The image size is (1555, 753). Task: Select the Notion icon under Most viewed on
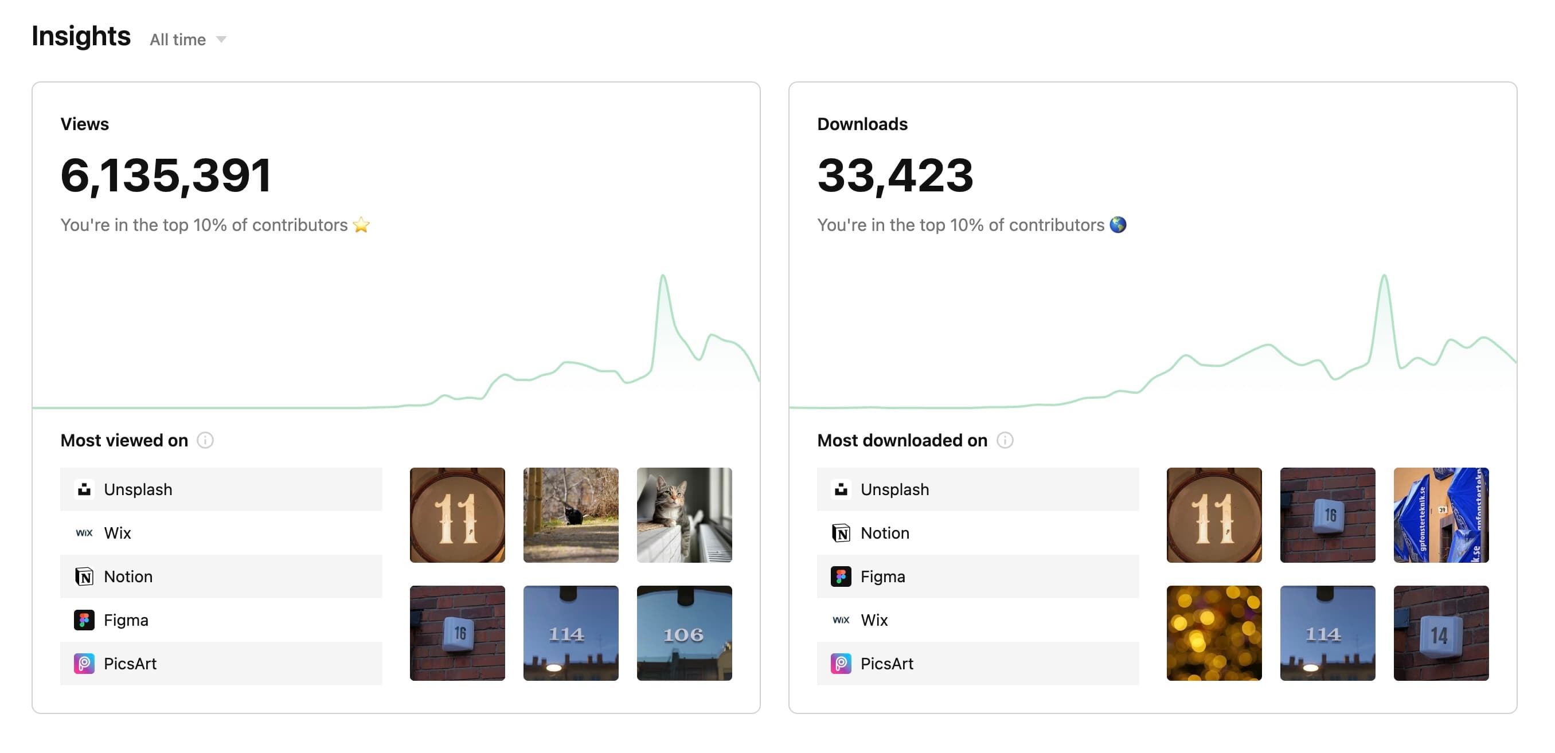click(84, 576)
